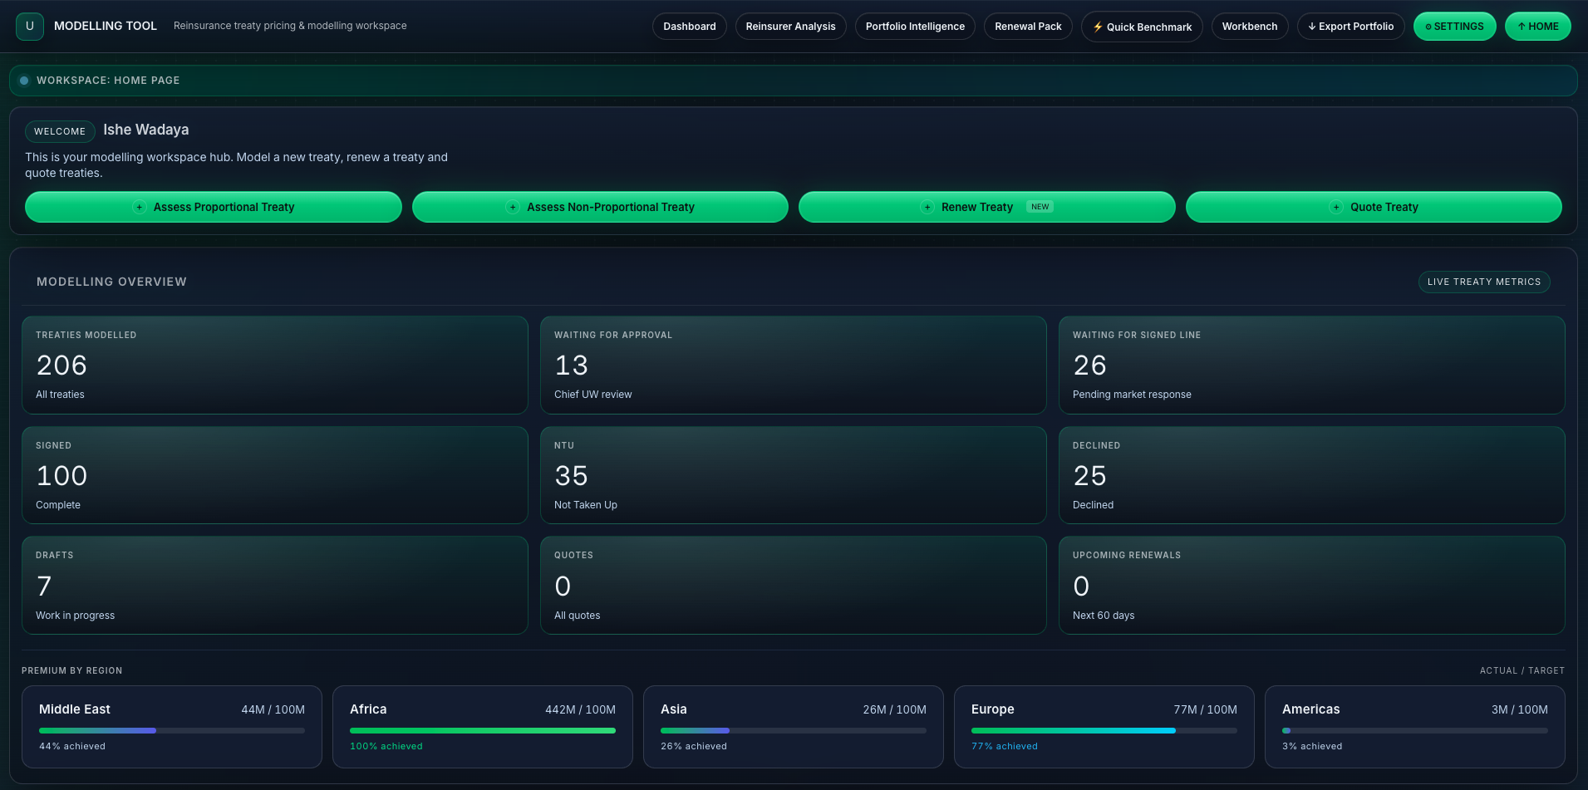Image resolution: width=1588 pixels, height=790 pixels.
Task: Click the U logo icon in header
Action: pos(30,26)
